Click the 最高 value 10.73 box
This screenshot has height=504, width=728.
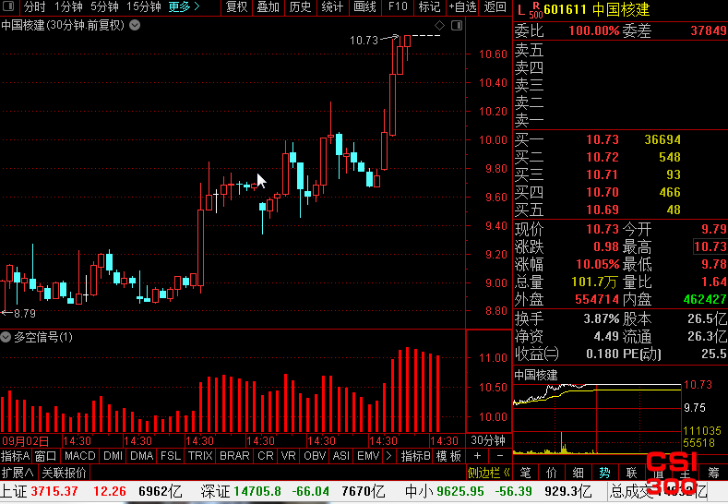pos(710,246)
